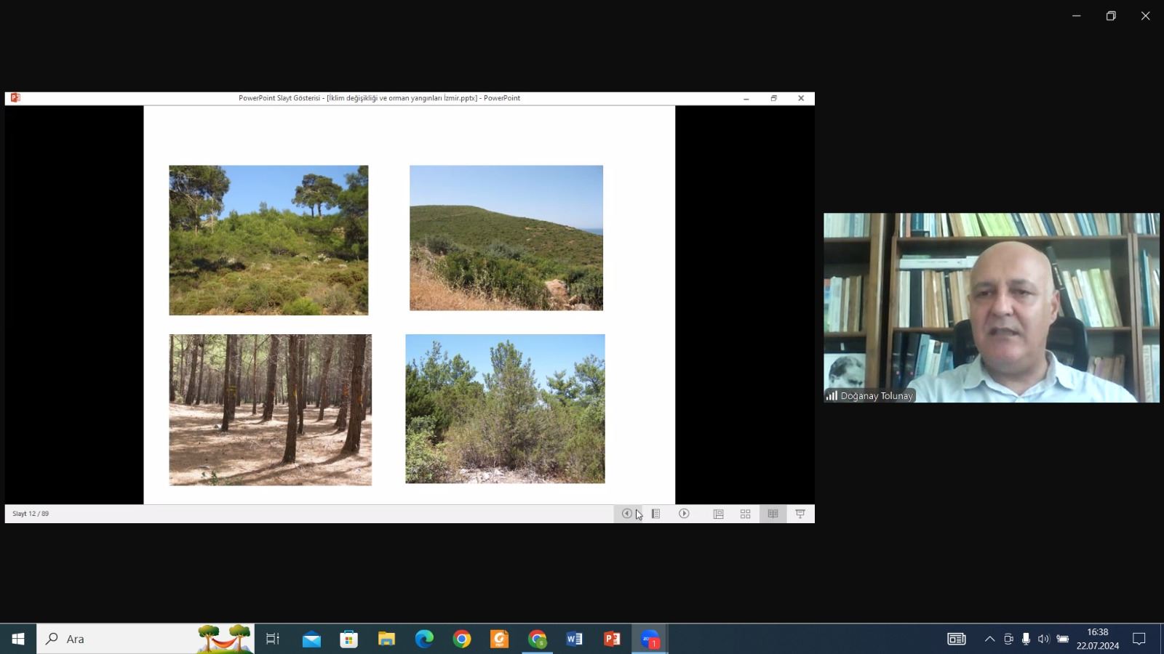This screenshot has width=1164, height=654.
Task: Open Microsoft Edge from the taskbar
Action: [x=424, y=639]
